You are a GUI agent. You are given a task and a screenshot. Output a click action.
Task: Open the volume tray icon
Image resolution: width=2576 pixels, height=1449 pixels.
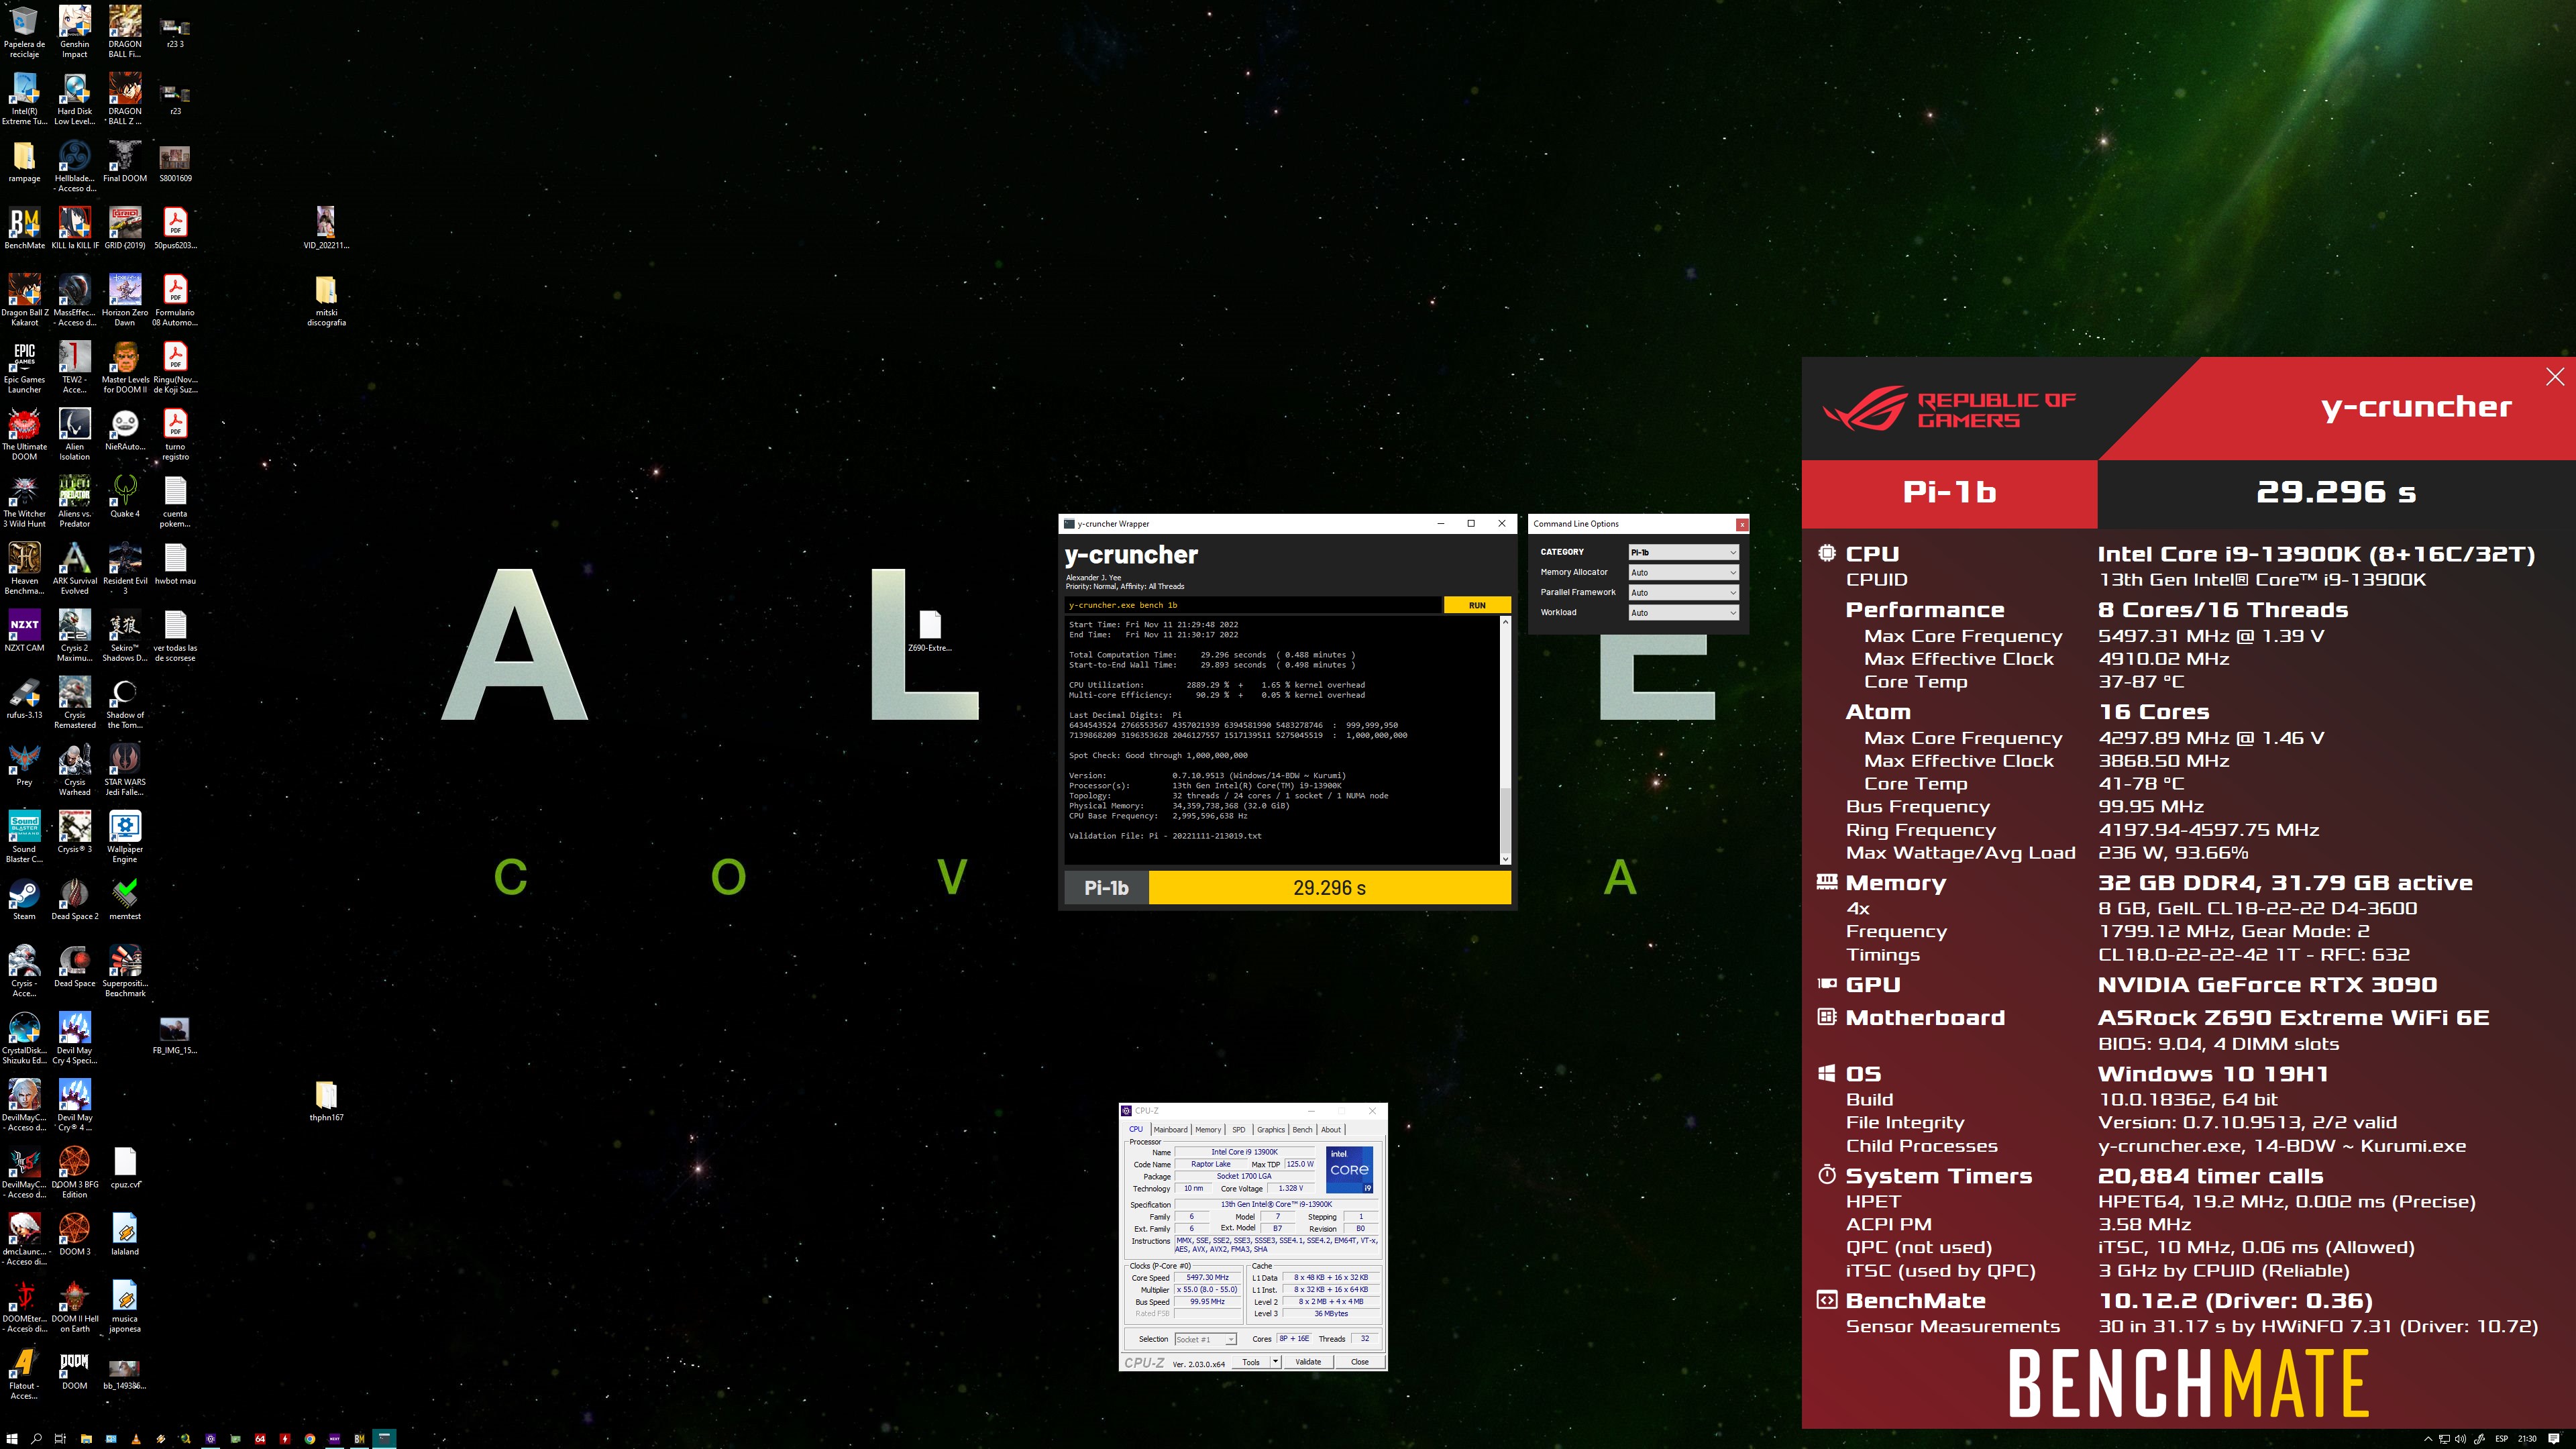tap(2461, 1439)
